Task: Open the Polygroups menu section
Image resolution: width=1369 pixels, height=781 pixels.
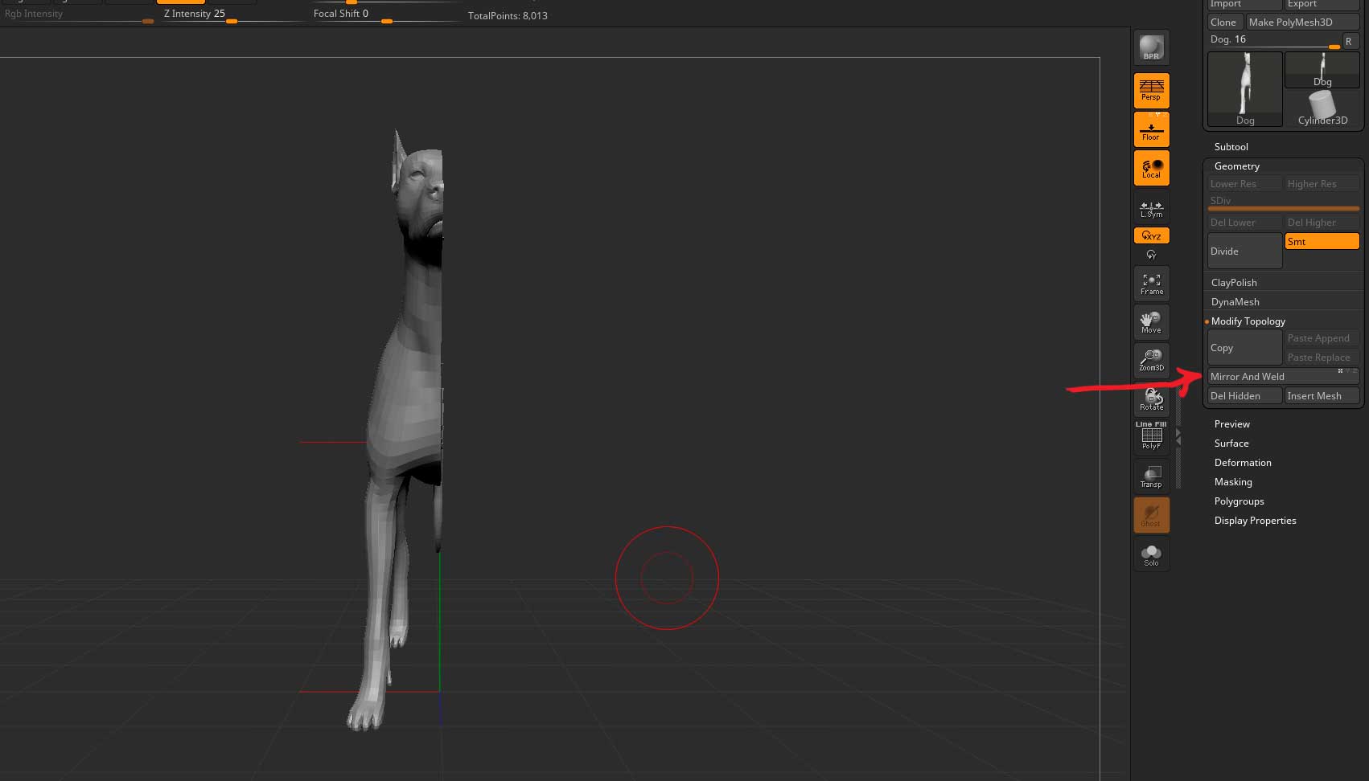Action: [x=1239, y=501]
